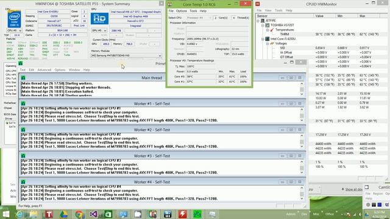
Task: Click the Worker #3 Self-Test window icon
Action: pos(23,156)
